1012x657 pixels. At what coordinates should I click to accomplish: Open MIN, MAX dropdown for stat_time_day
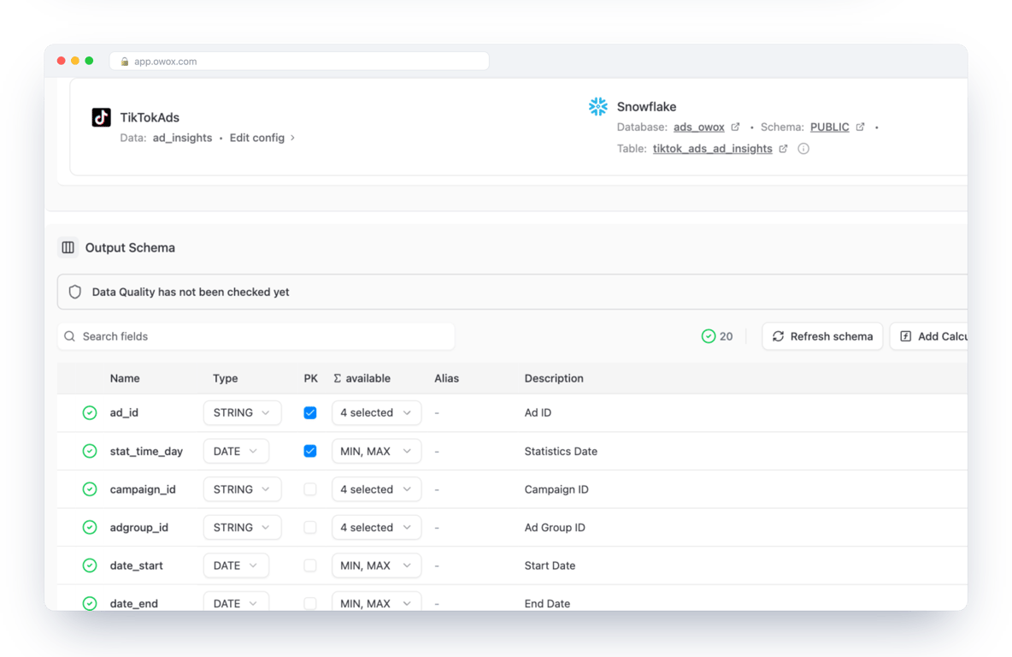click(x=376, y=451)
